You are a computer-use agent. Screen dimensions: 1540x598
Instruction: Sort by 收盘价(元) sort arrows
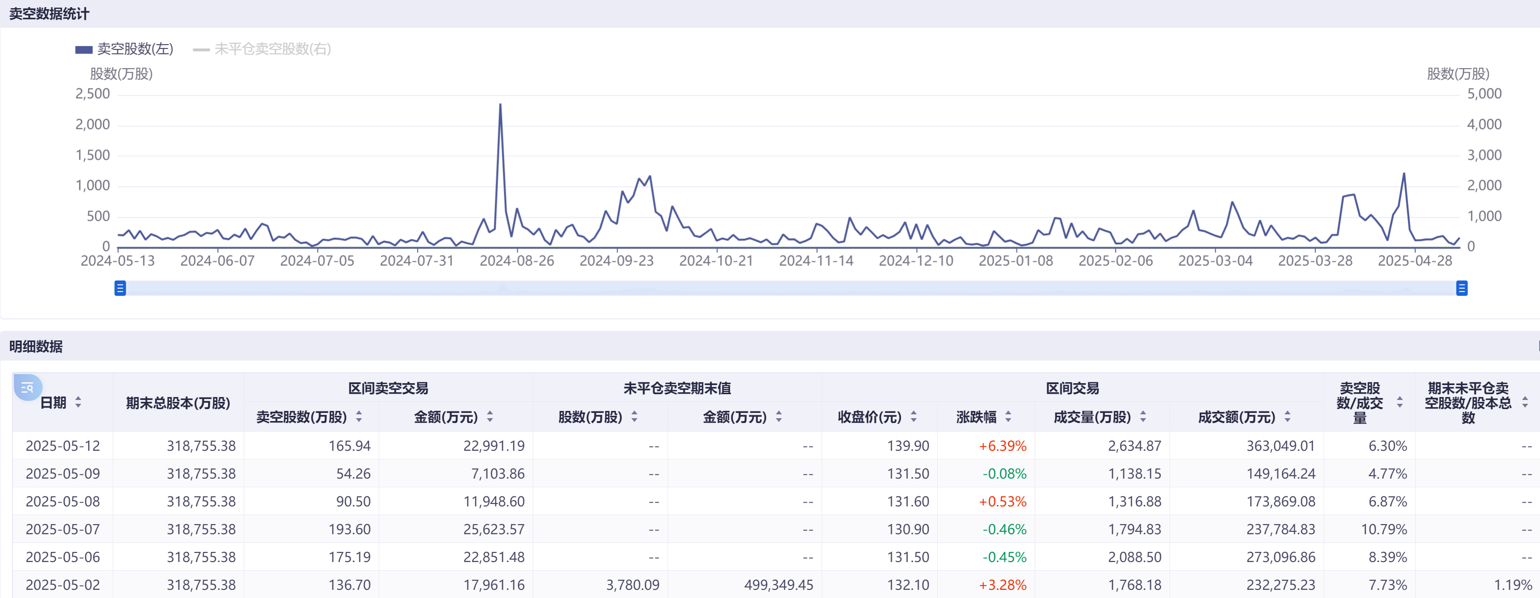[913, 417]
